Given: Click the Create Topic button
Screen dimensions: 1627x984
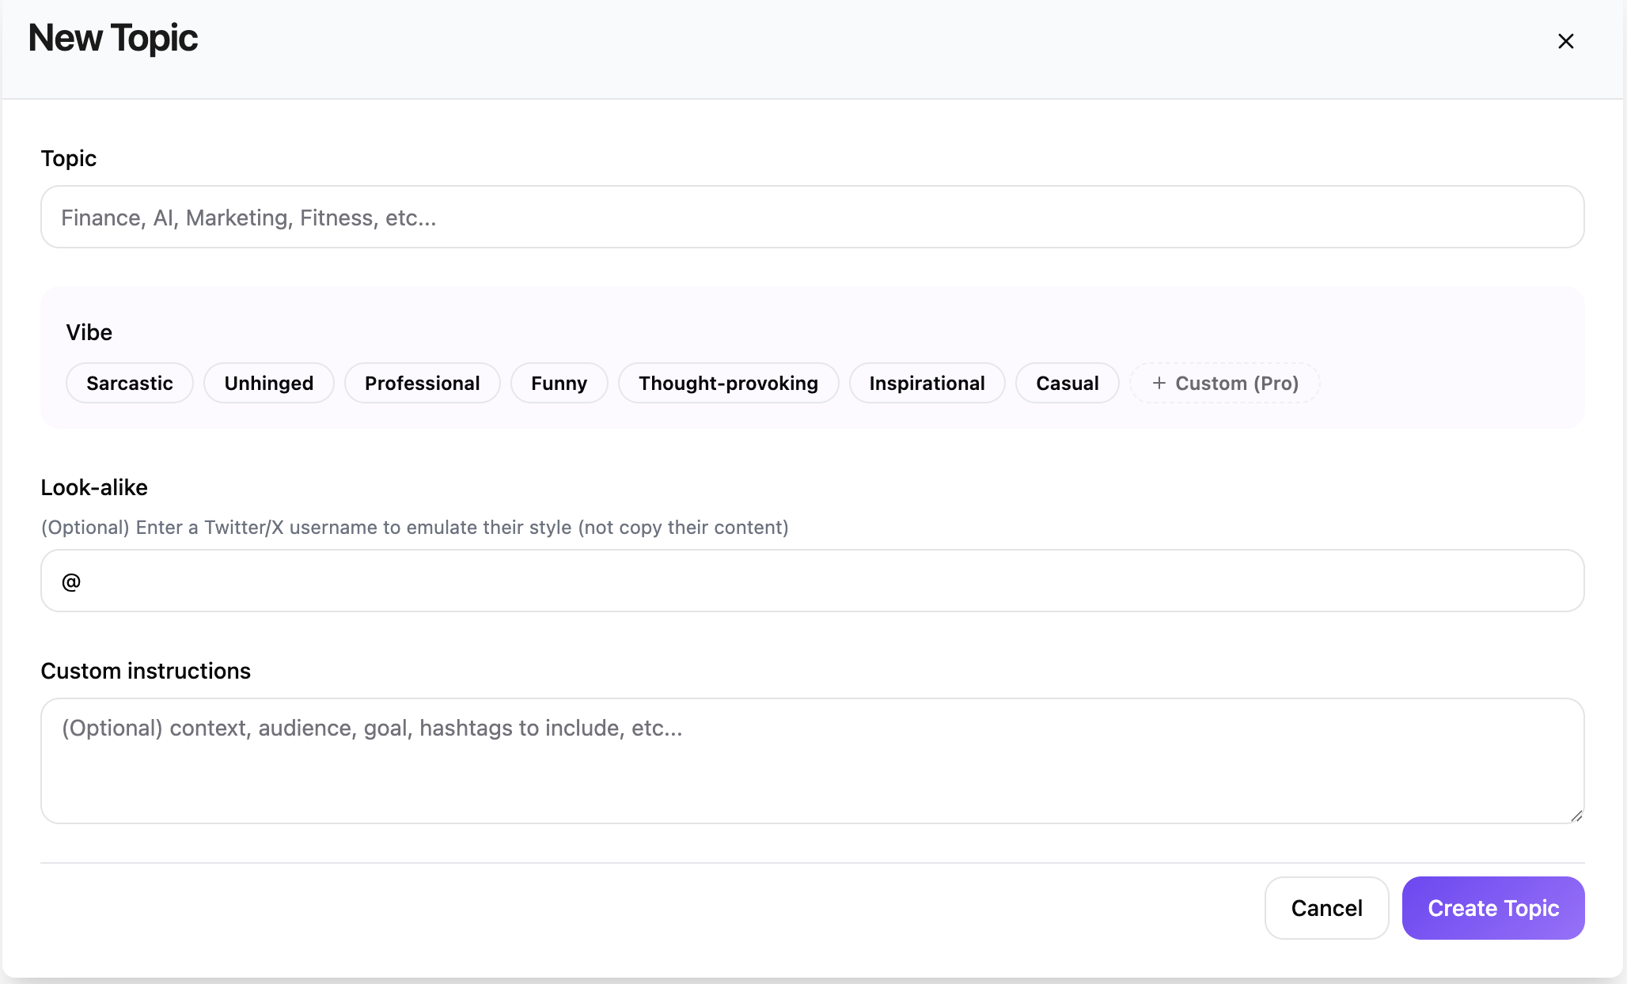Looking at the screenshot, I should click(x=1492, y=908).
